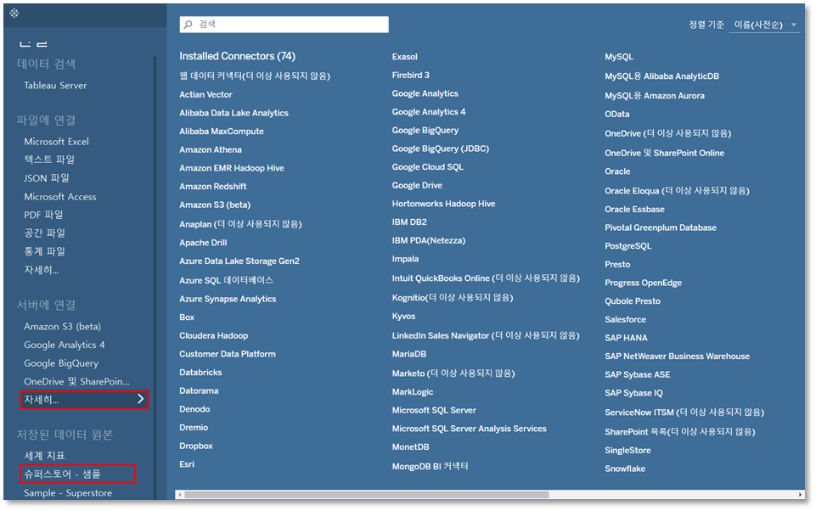This screenshot has width=816, height=511.
Task: Select Google Cloud SQL connector
Action: (427, 167)
